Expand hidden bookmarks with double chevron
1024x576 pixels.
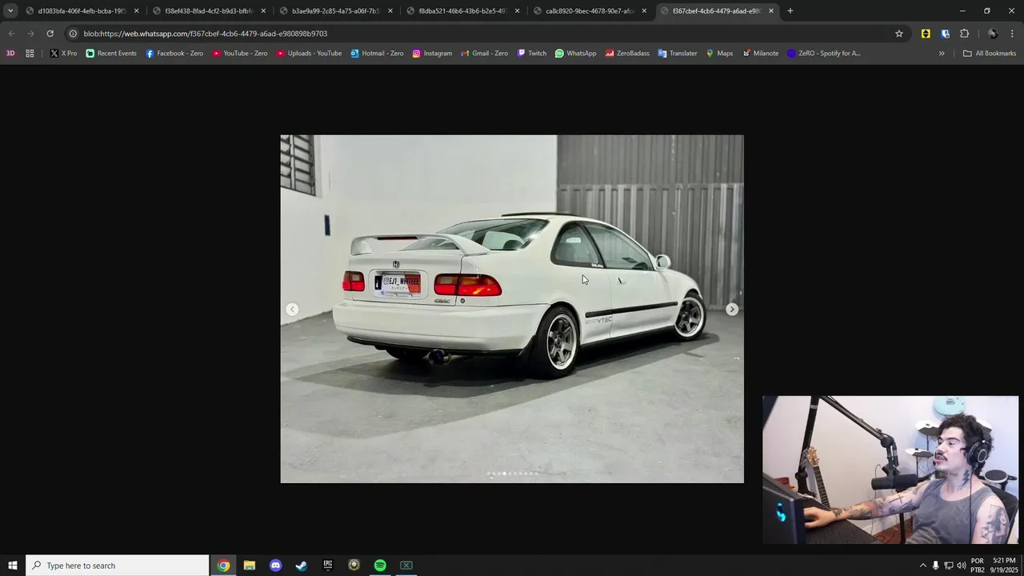click(942, 54)
